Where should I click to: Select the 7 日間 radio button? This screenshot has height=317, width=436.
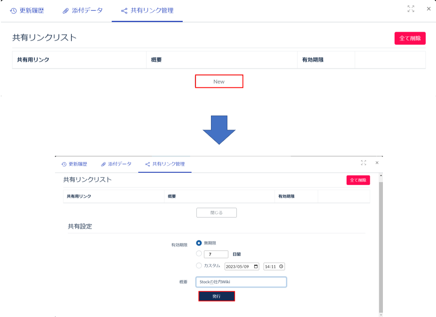pyautogui.click(x=199, y=254)
